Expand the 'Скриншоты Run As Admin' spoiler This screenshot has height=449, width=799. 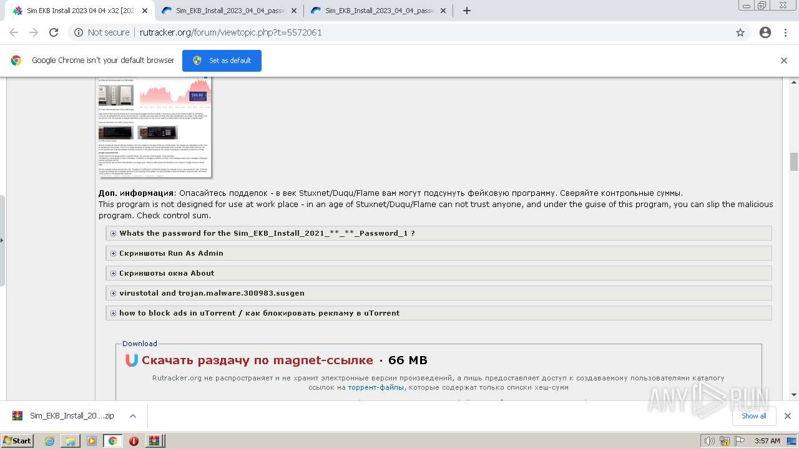pyautogui.click(x=439, y=253)
